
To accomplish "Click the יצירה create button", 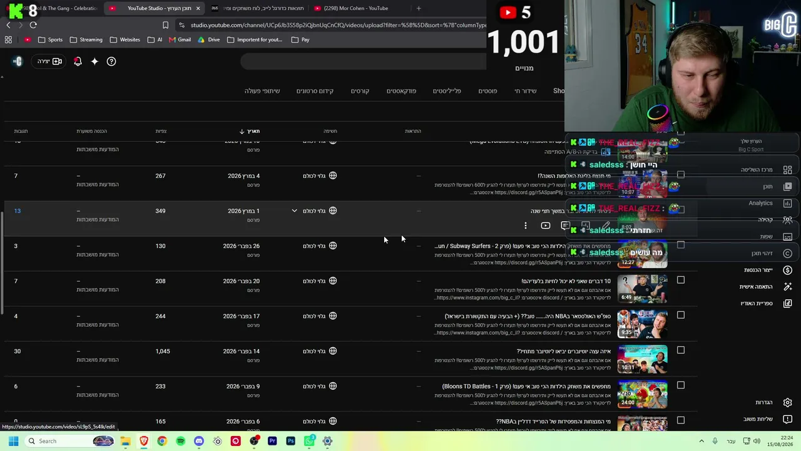I will click(x=49, y=61).
